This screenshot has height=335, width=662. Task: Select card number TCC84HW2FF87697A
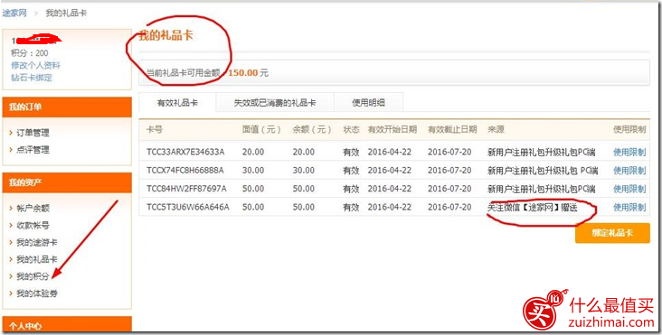[x=186, y=189]
